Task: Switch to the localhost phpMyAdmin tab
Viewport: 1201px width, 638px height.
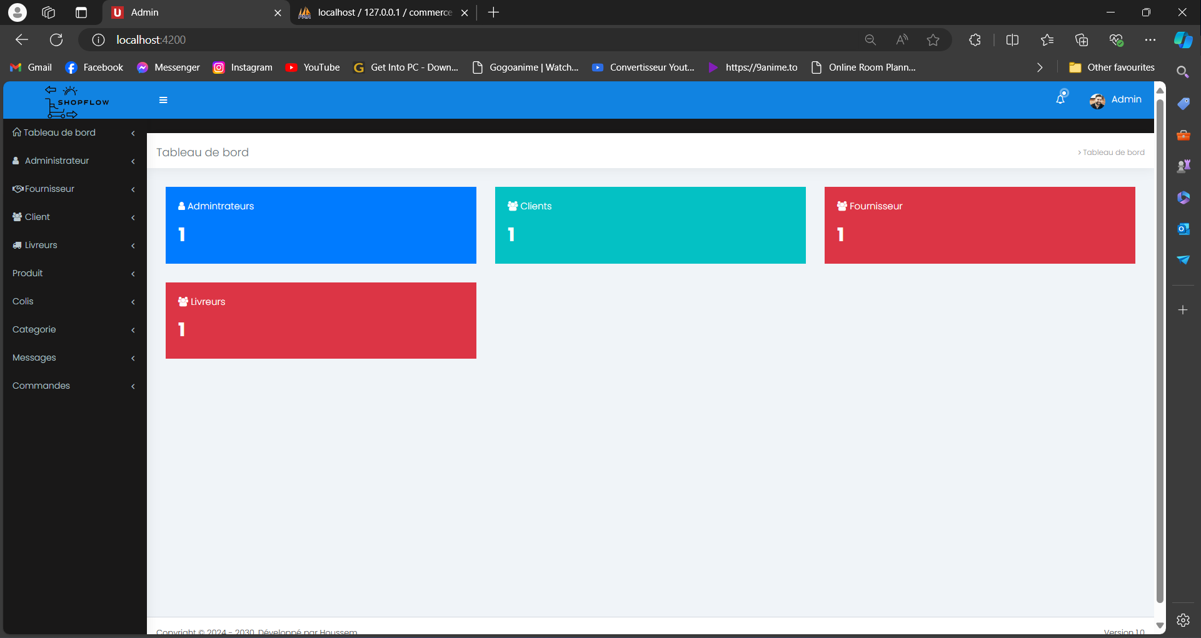Action: 384,12
